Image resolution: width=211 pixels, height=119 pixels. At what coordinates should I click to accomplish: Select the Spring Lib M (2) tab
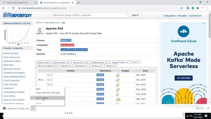pyautogui.click(x=80, y=62)
